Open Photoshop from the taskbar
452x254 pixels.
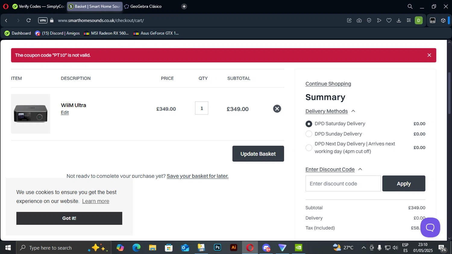218,248
